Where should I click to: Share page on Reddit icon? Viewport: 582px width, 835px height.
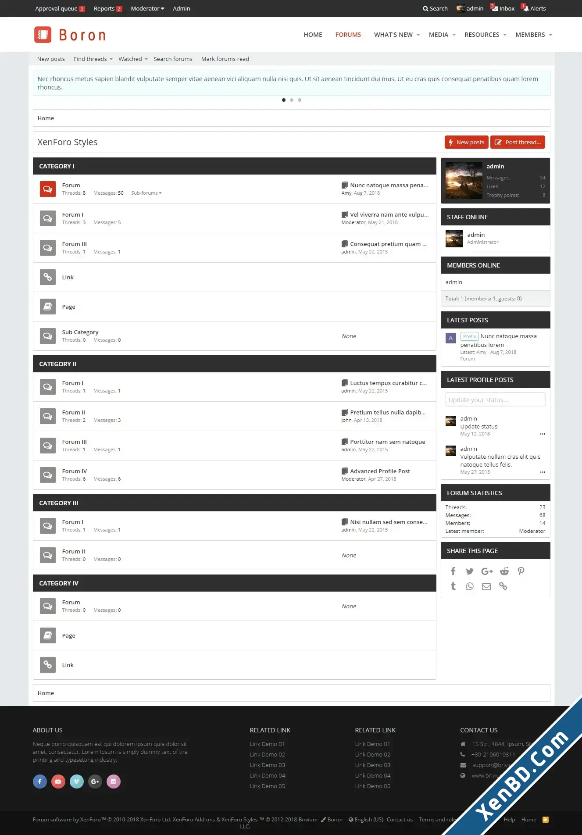(x=504, y=571)
